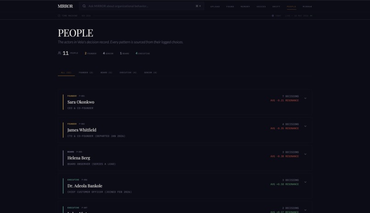The height and width of the screenshot is (213, 370).
Task: Click the 1 Board summary stat
Action: click(x=124, y=54)
